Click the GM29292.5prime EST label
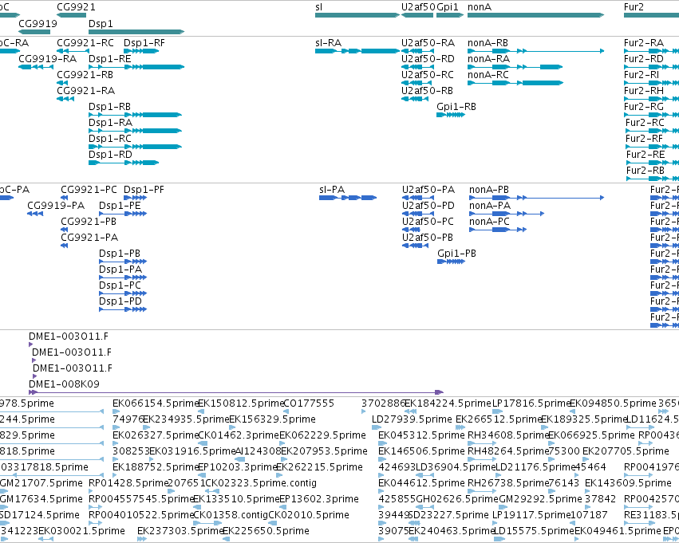The image size is (679, 543). coord(540,499)
